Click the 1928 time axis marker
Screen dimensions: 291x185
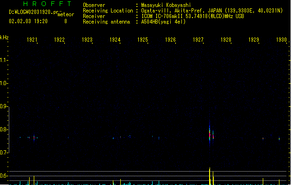(226, 39)
